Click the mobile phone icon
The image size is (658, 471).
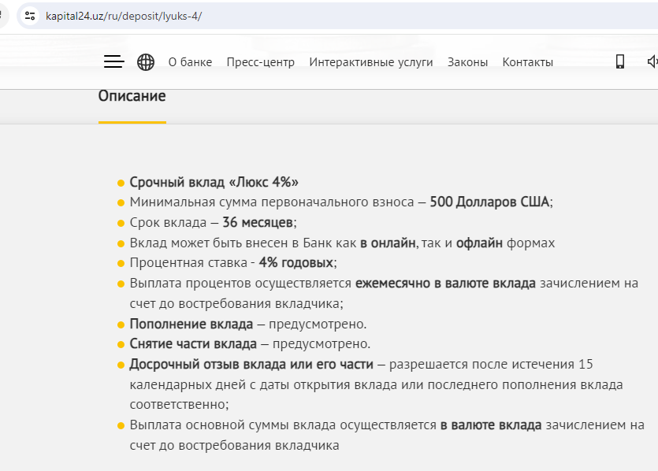[620, 62]
